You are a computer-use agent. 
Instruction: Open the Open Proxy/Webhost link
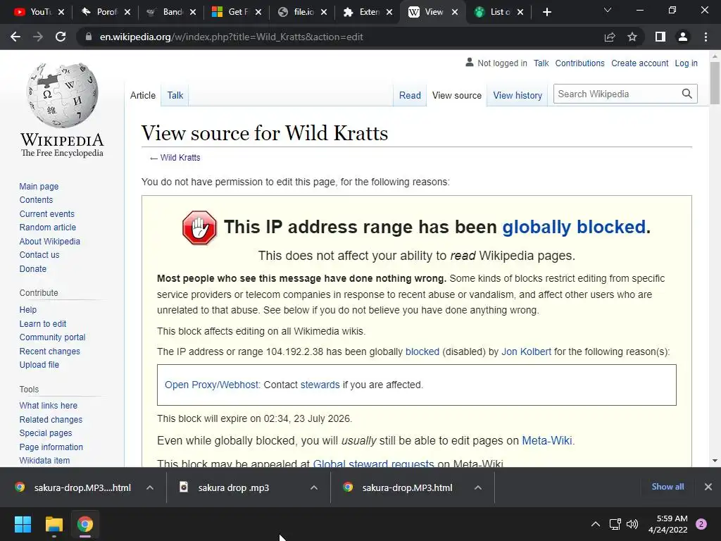coord(213,385)
